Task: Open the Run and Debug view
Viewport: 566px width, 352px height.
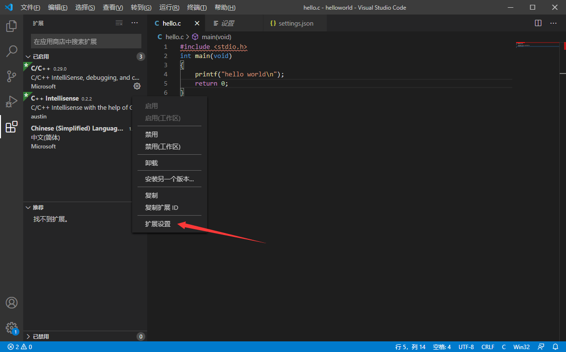Action: (12, 102)
